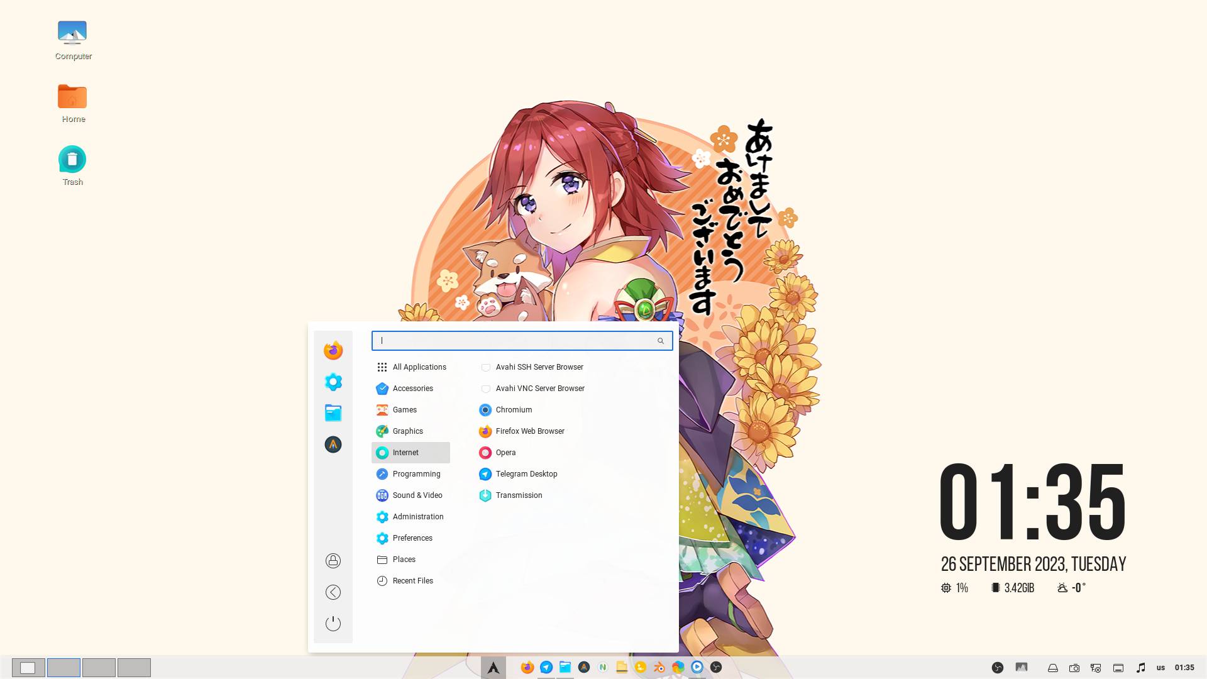Expand the Programming category
1207x679 pixels.
416,474
